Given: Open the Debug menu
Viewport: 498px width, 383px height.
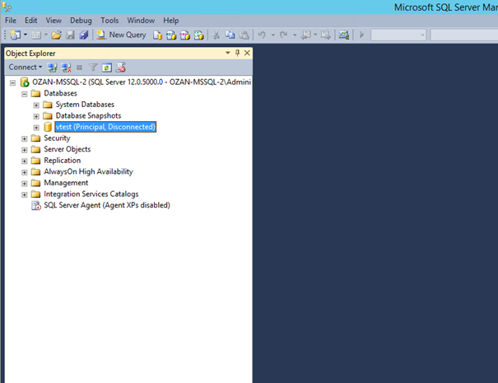Looking at the screenshot, I should 81,20.
